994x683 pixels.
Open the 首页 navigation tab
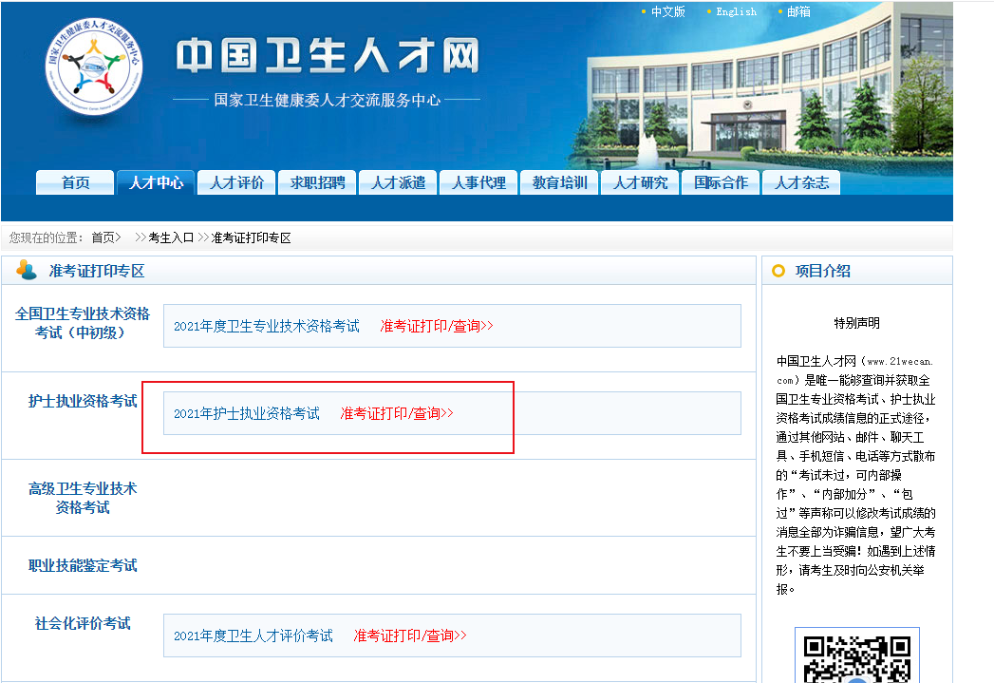pos(75,182)
